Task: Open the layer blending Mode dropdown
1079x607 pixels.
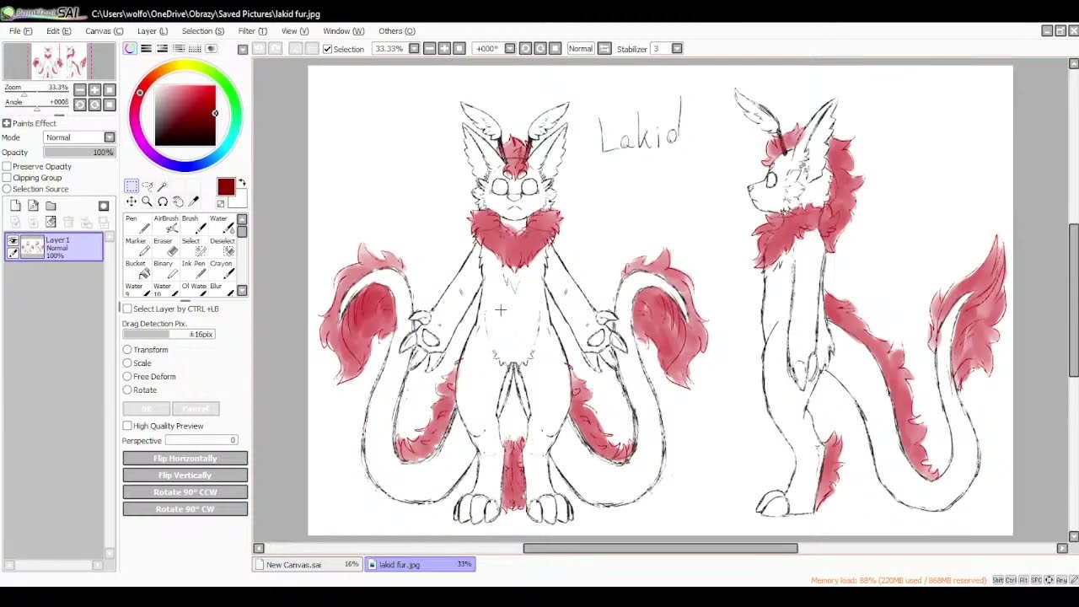Action: click(110, 137)
